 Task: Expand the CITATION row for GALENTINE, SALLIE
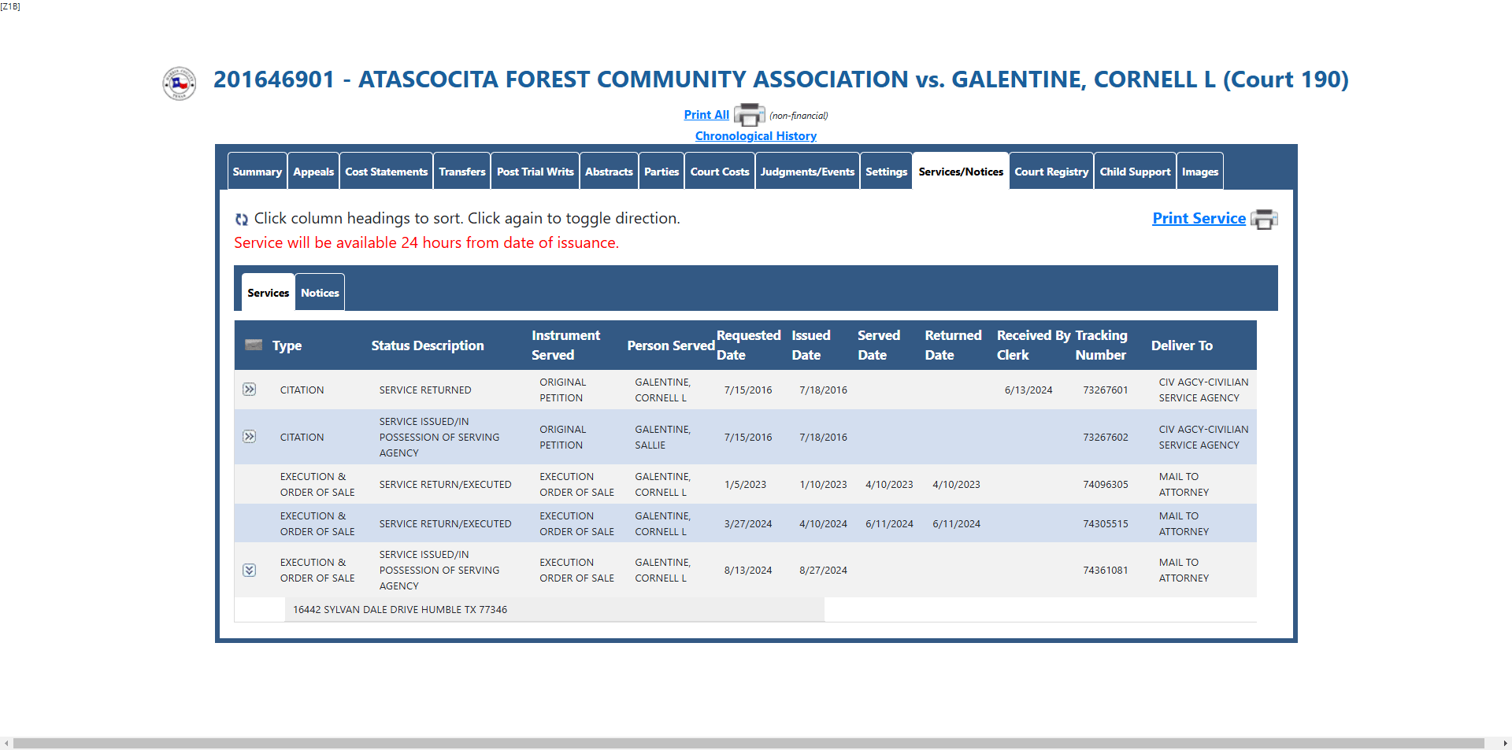(x=250, y=437)
